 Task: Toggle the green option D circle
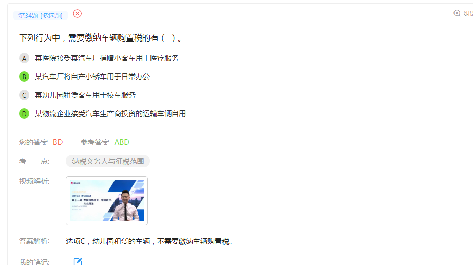point(24,114)
